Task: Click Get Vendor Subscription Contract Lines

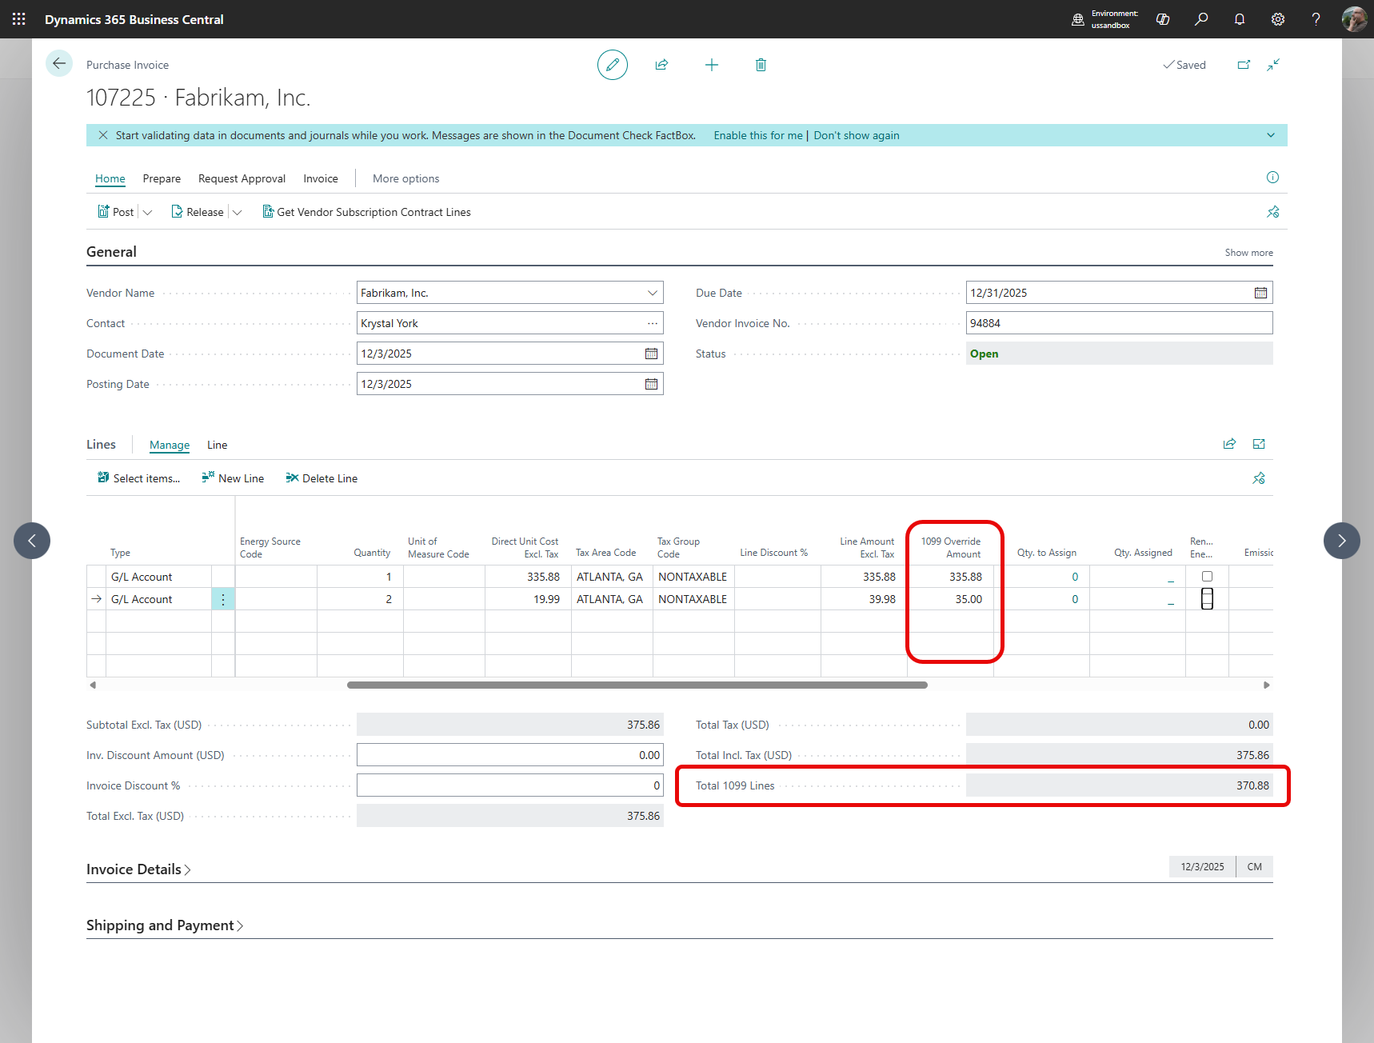Action: [366, 212]
